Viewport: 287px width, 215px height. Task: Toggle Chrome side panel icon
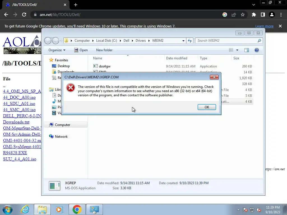click(x=263, y=15)
